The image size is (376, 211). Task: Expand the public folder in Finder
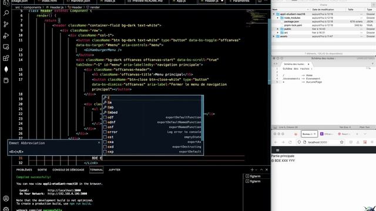click(278, 29)
